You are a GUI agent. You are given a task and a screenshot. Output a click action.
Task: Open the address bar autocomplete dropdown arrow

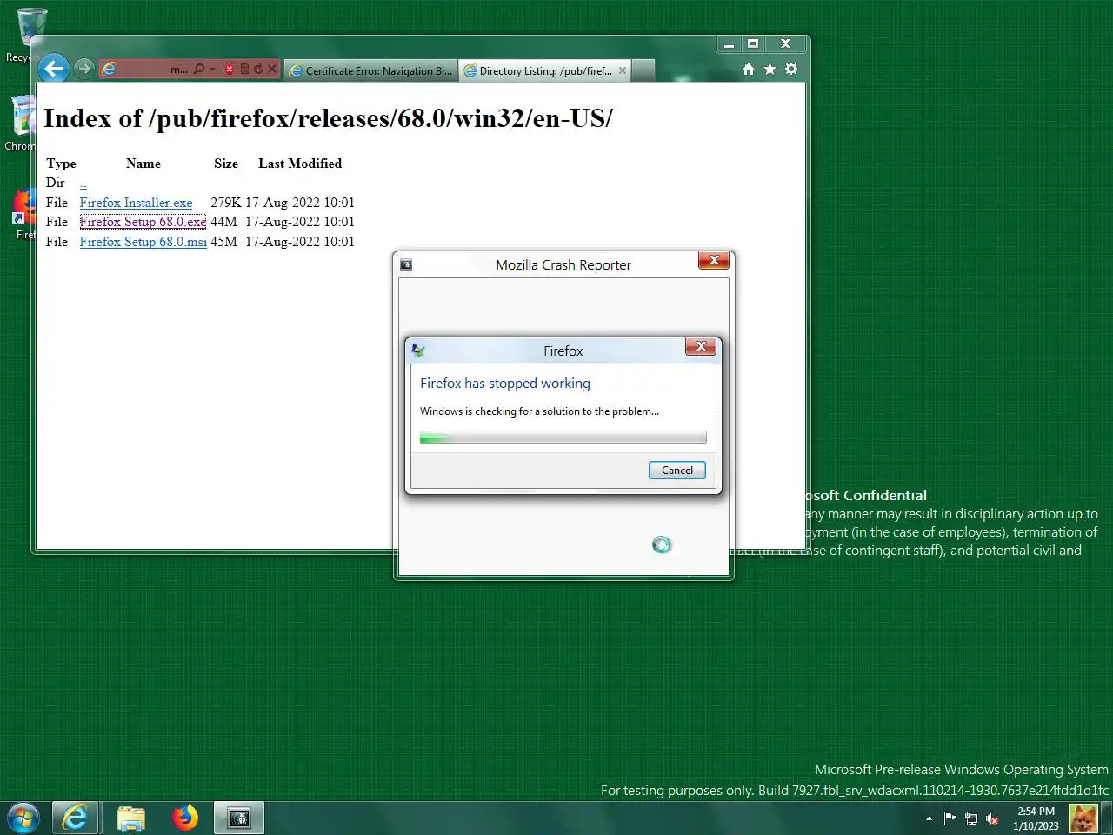[212, 69]
